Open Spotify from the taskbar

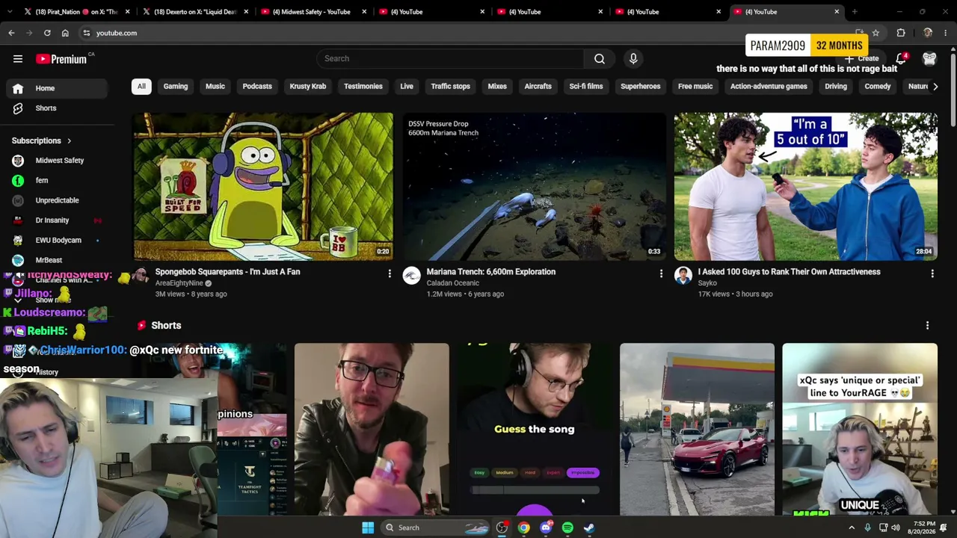click(x=567, y=528)
